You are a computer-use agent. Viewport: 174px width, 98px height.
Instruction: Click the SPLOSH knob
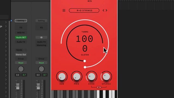(x=106, y=77)
